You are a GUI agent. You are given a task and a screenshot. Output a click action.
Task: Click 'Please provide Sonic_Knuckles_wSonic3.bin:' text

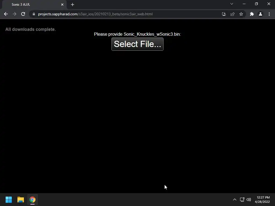pyautogui.click(x=137, y=34)
